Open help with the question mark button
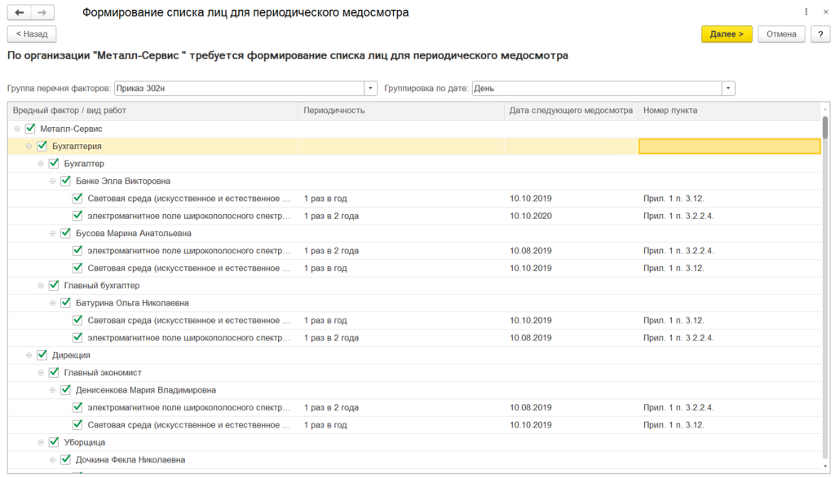The image size is (835, 478). tap(820, 34)
